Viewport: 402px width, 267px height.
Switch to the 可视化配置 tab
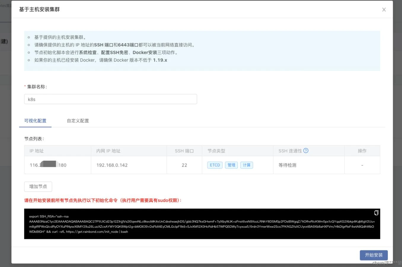(x=35, y=121)
